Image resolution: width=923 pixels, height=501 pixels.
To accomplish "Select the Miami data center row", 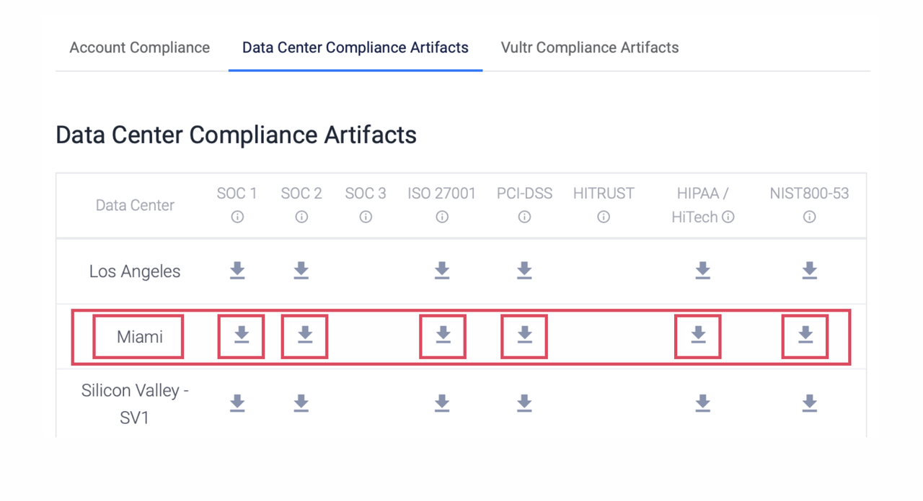I will pyautogui.click(x=138, y=335).
